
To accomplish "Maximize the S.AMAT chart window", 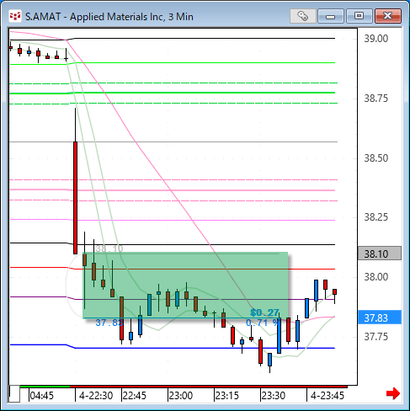I will coord(359,16).
